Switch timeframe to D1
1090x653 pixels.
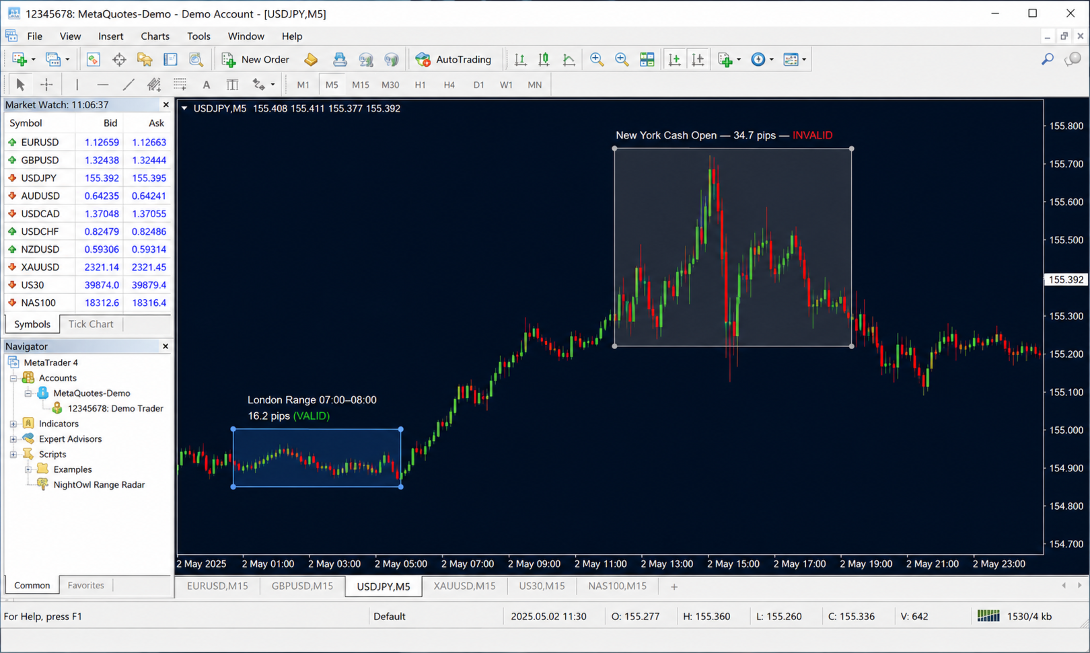(x=478, y=85)
